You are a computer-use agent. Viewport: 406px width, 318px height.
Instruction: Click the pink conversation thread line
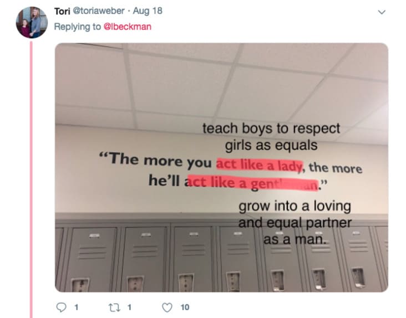pyautogui.click(x=31, y=179)
